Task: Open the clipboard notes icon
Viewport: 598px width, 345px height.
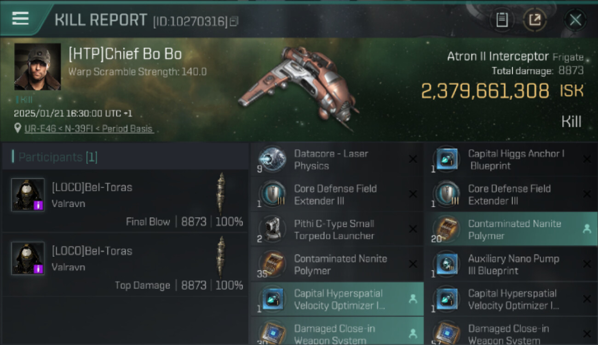Action: (x=502, y=20)
